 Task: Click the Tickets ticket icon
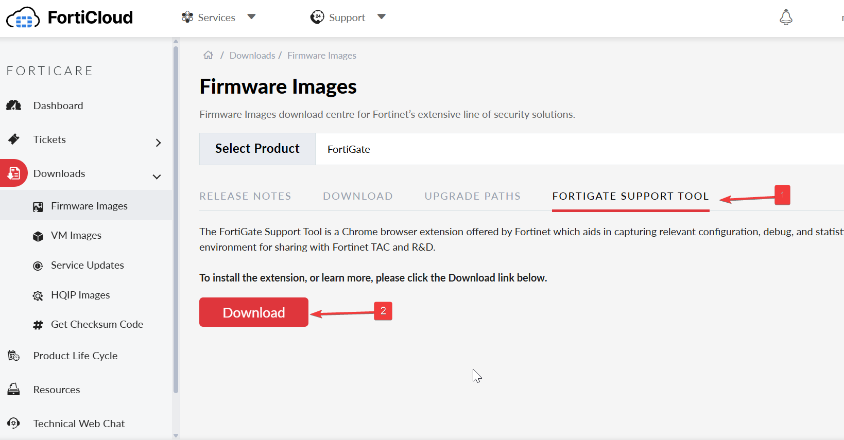pyautogui.click(x=14, y=139)
